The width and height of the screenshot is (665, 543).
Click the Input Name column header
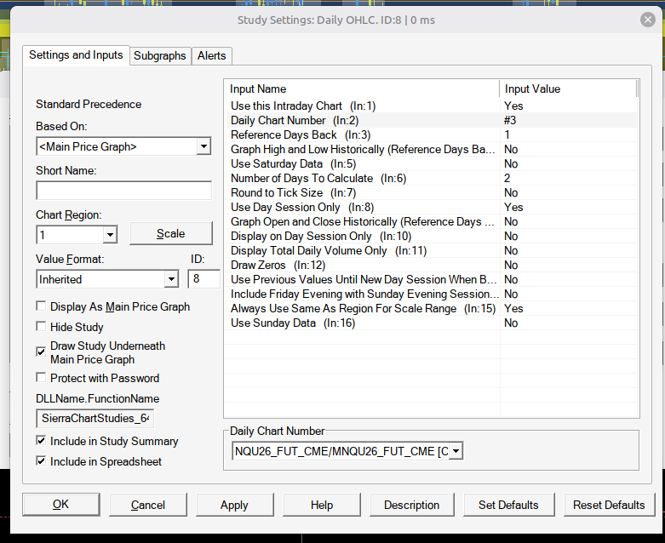(x=362, y=89)
